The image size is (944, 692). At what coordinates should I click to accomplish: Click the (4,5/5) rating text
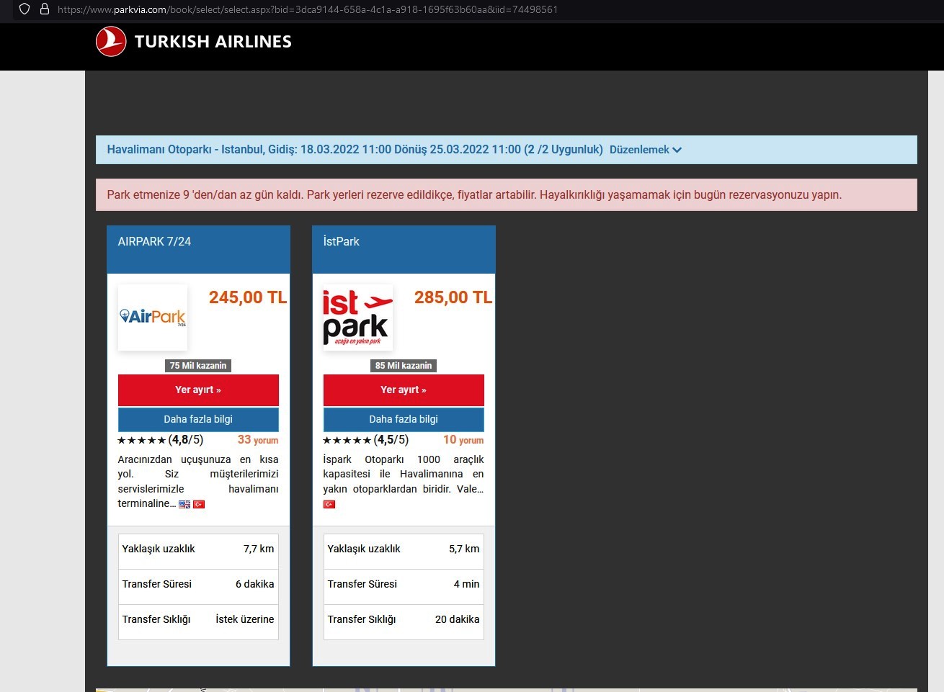coord(391,440)
